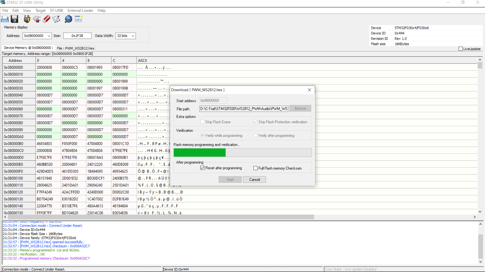Click the Disconnect from target icon

[37, 19]
